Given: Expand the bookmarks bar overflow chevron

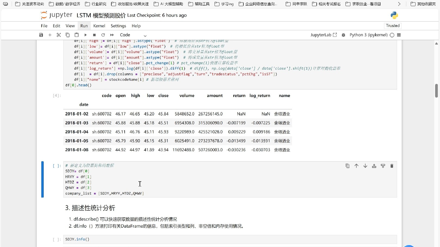Looking at the screenshot, I should [x=399, y=4].
